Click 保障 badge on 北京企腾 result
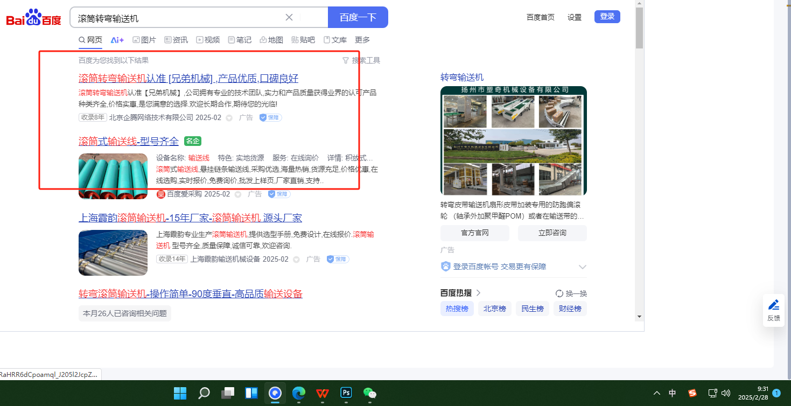Viewport: 791px width, 406px height. tap(270, 117)
